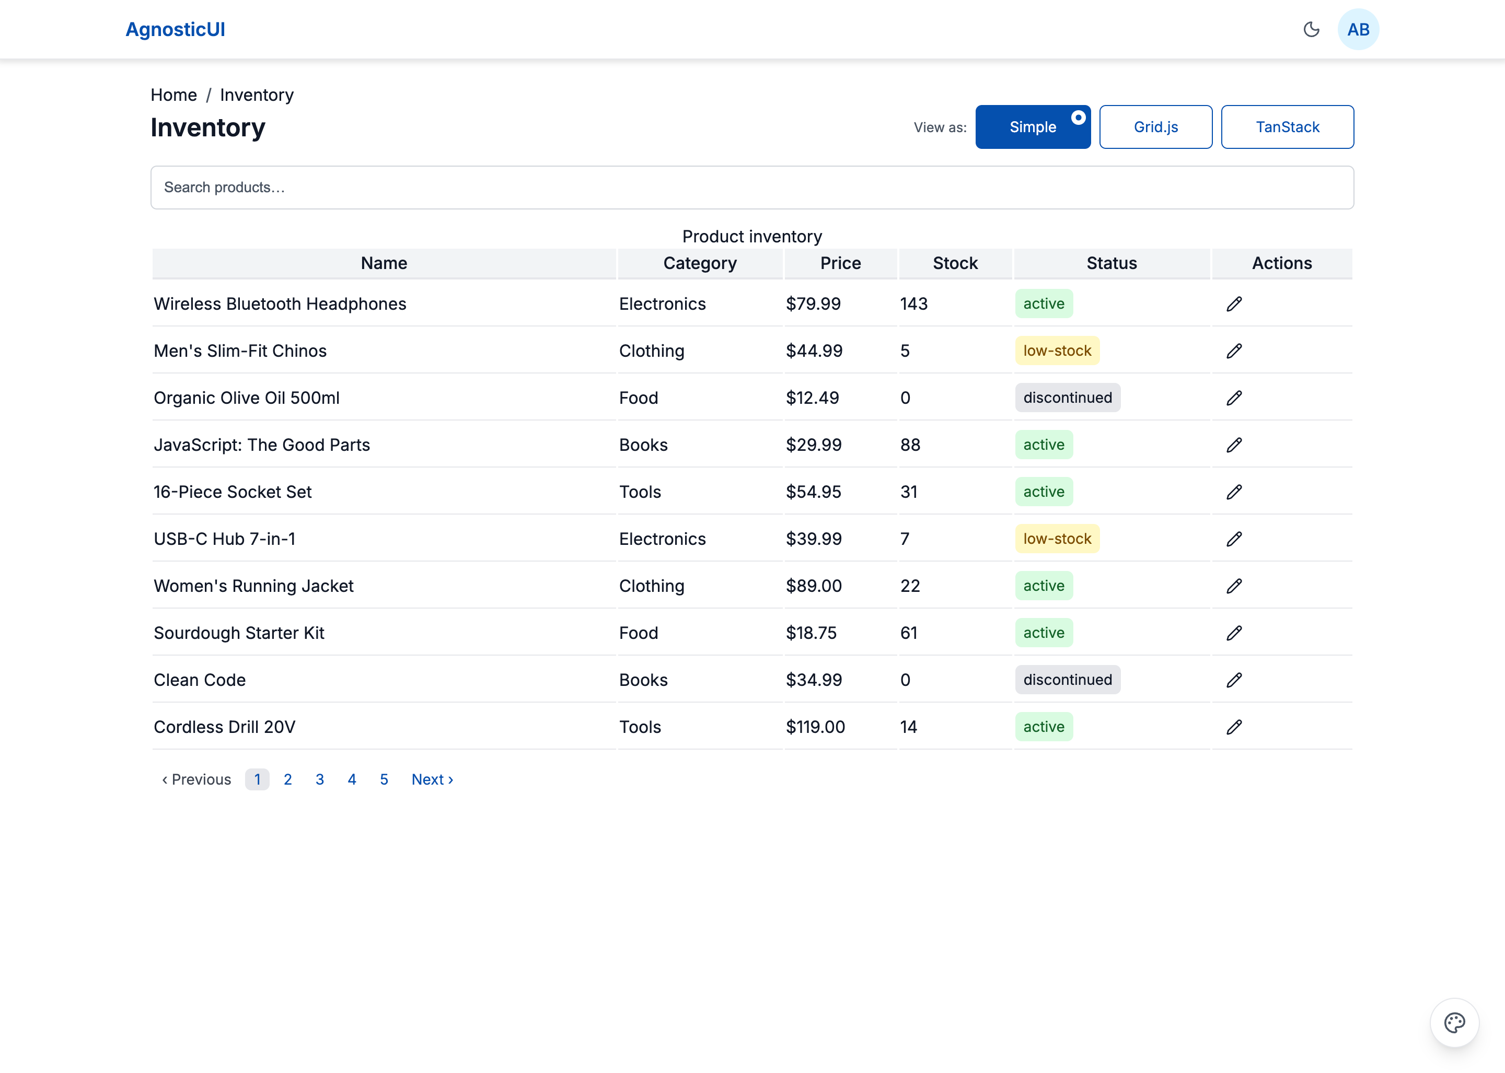Select the Simple view option

(x=1032, y=127)
